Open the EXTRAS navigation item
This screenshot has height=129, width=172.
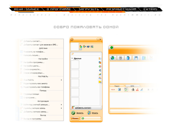coord(150,9)
